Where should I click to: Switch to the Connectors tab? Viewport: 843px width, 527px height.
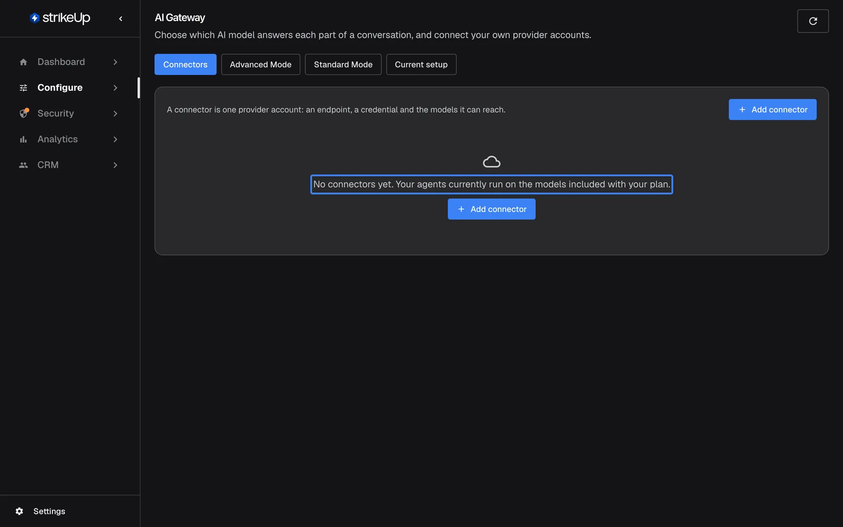pyautogui.click(x=185, y=64)
